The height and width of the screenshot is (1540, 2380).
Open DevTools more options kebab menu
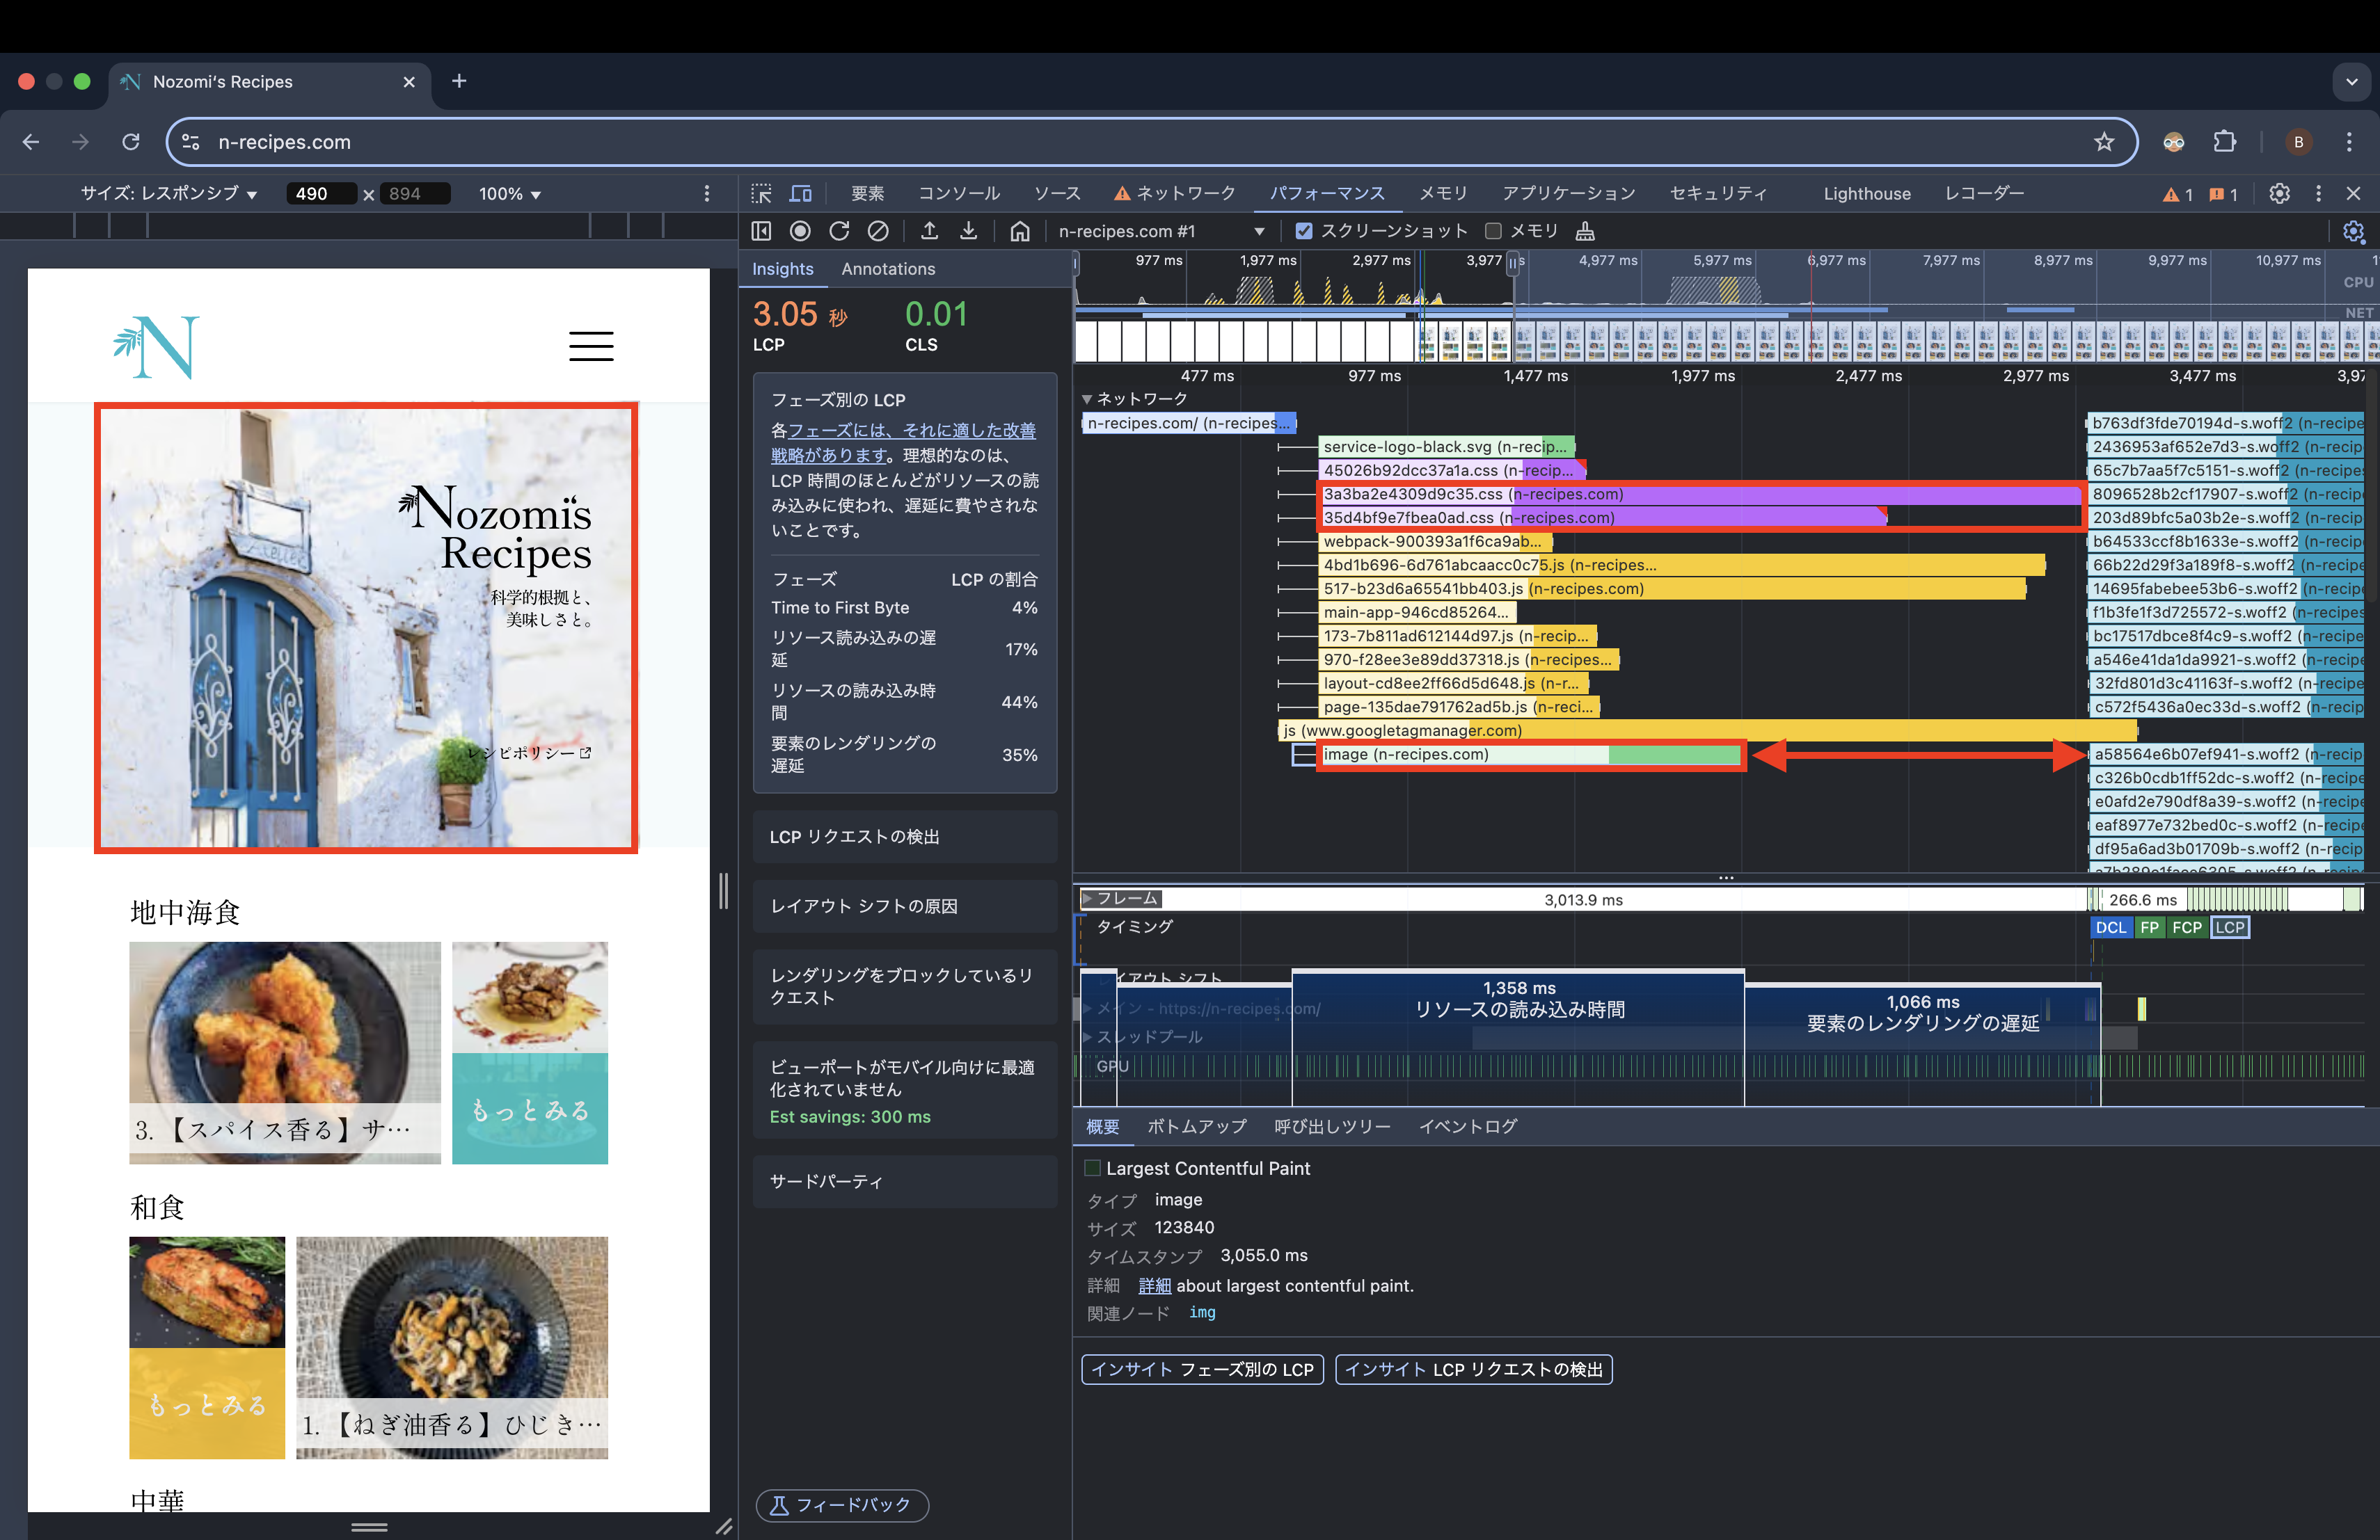pyautogui.click(x=2318, y=194)
